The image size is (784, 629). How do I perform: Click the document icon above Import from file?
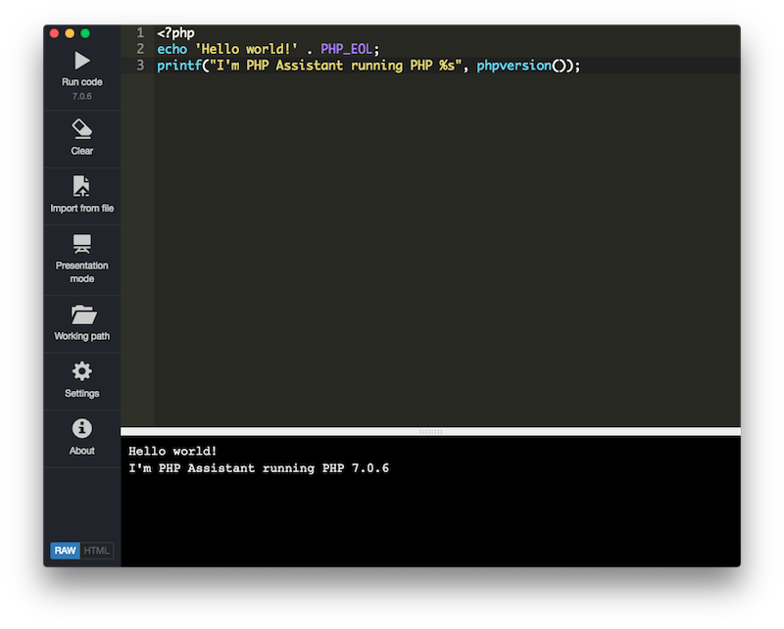coord(81,187)
